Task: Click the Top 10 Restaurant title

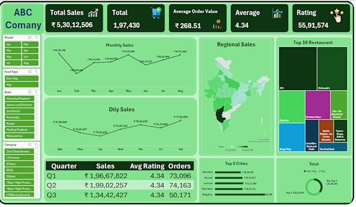Action: click(x=313, y=42)
